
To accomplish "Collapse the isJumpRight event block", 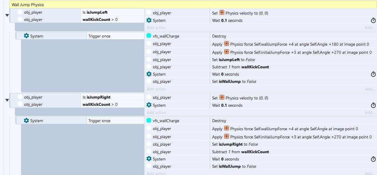I will pyautogui.click(x=7, y=100).
